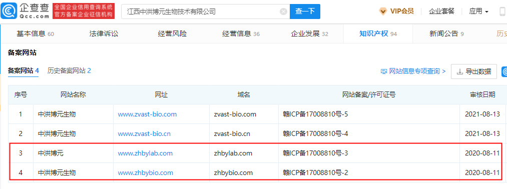507x189 pixels.
Task: Click license 赣ICP备17008810号-2
Action: point(315,173)
